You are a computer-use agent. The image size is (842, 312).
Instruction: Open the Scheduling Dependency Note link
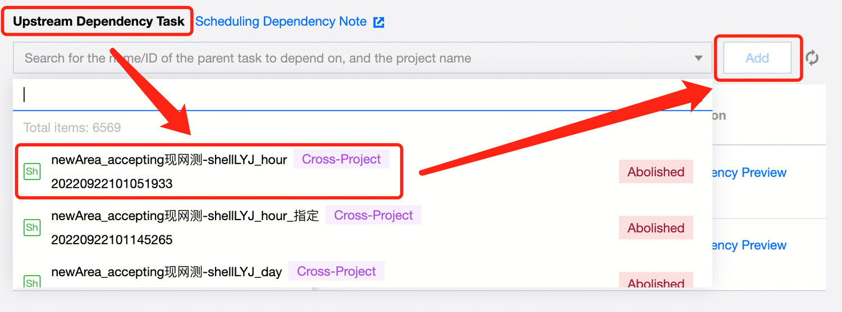281,22
